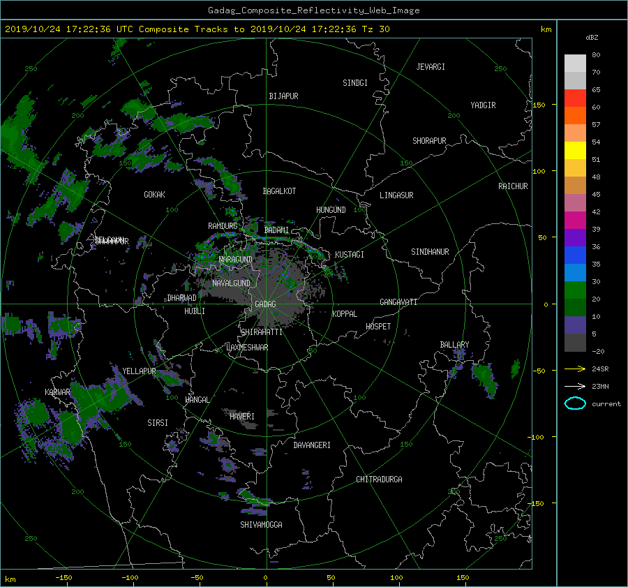Click the LAXMESHWAR city label

click(247, 348)
